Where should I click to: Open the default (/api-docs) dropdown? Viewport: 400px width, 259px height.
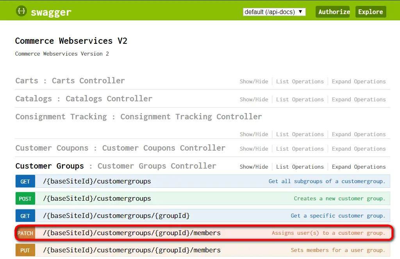pos(274,12)
